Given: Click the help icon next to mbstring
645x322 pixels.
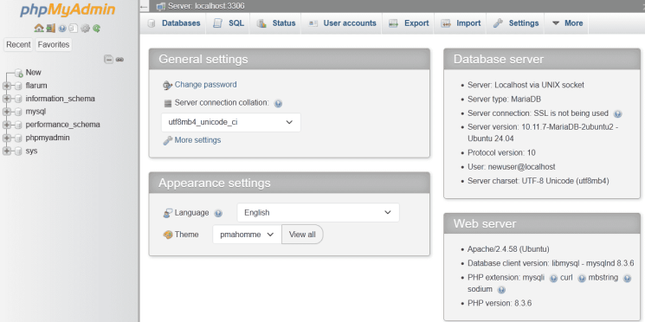Looking at the screenshot, I should tap(627, 279).
